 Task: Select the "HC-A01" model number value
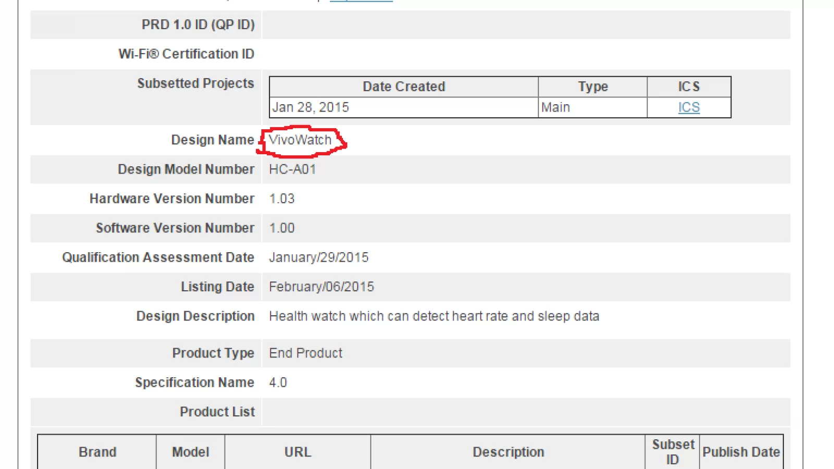[x=292, y=169]
